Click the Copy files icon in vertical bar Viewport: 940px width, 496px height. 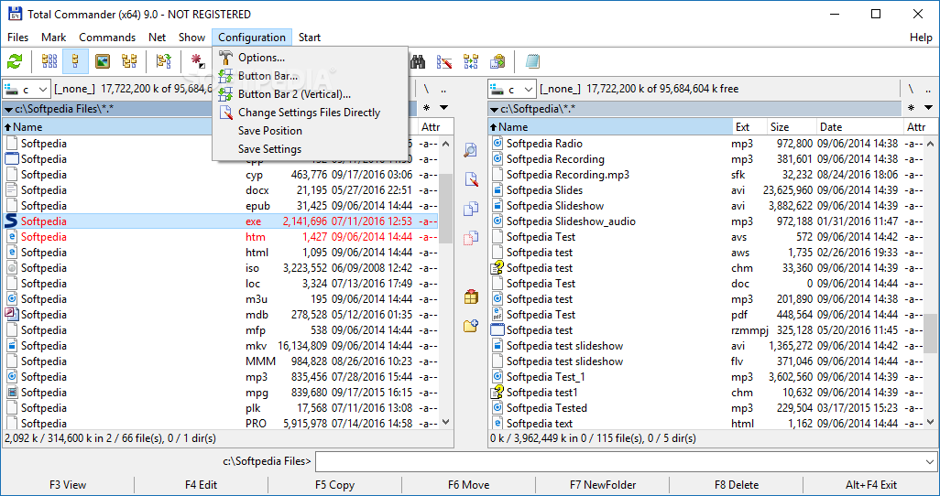click(x=471, y=209)
